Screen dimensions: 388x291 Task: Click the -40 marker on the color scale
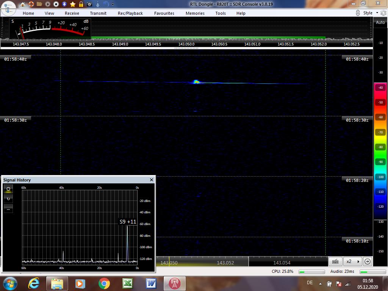coord(380,88)
